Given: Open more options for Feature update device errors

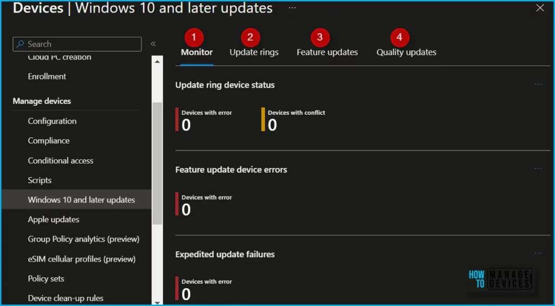Looking at the screenshot, I should click(538, 169).
